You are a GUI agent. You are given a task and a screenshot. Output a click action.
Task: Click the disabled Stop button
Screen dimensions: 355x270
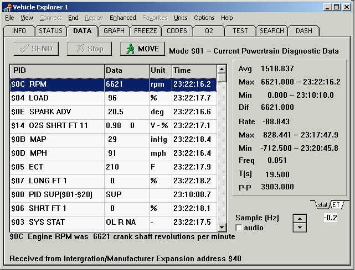tap(89, 49)
